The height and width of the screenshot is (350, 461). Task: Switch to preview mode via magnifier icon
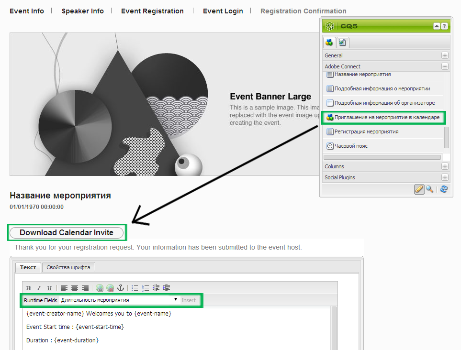pyautogui.click(x=429, y=189)
